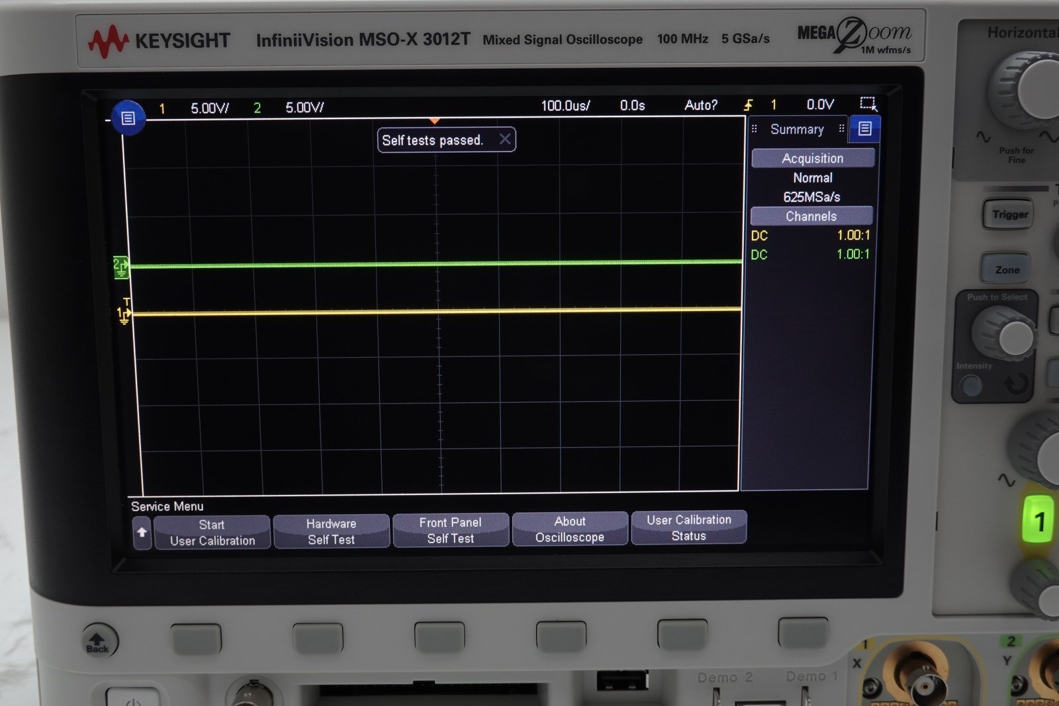Tap channel 2 5.00V/ scale readout

click(304, 107)
